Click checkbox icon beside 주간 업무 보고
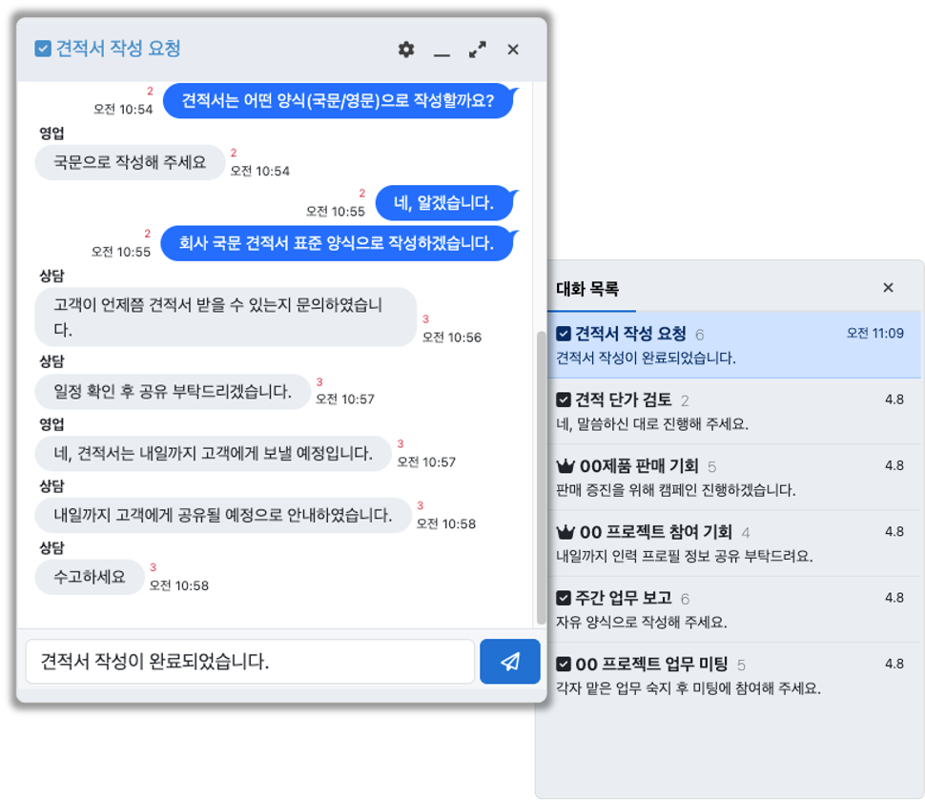 point(564,598)
